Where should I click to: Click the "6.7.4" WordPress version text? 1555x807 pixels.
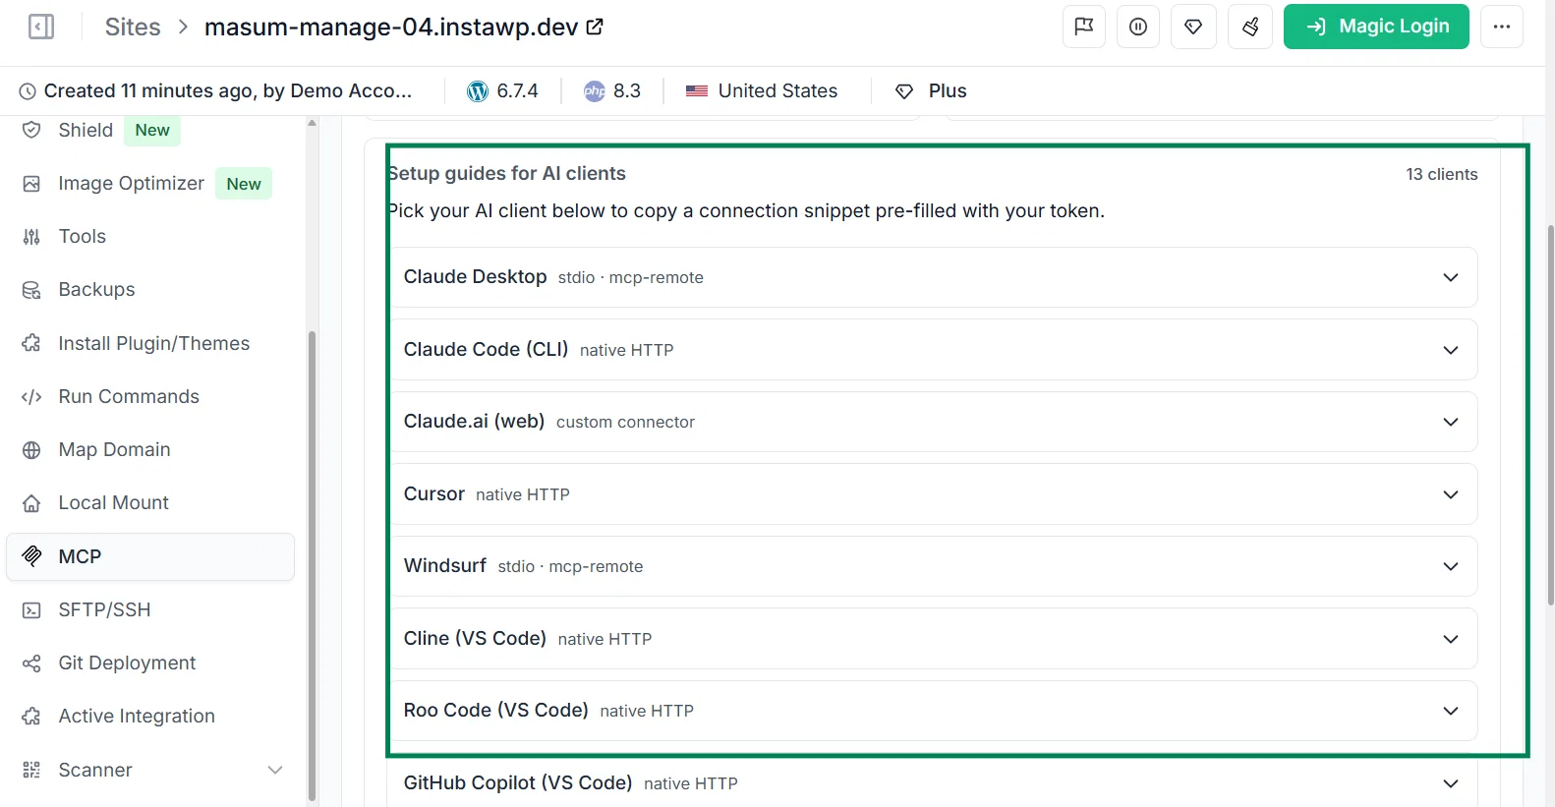tap(518, 91)
